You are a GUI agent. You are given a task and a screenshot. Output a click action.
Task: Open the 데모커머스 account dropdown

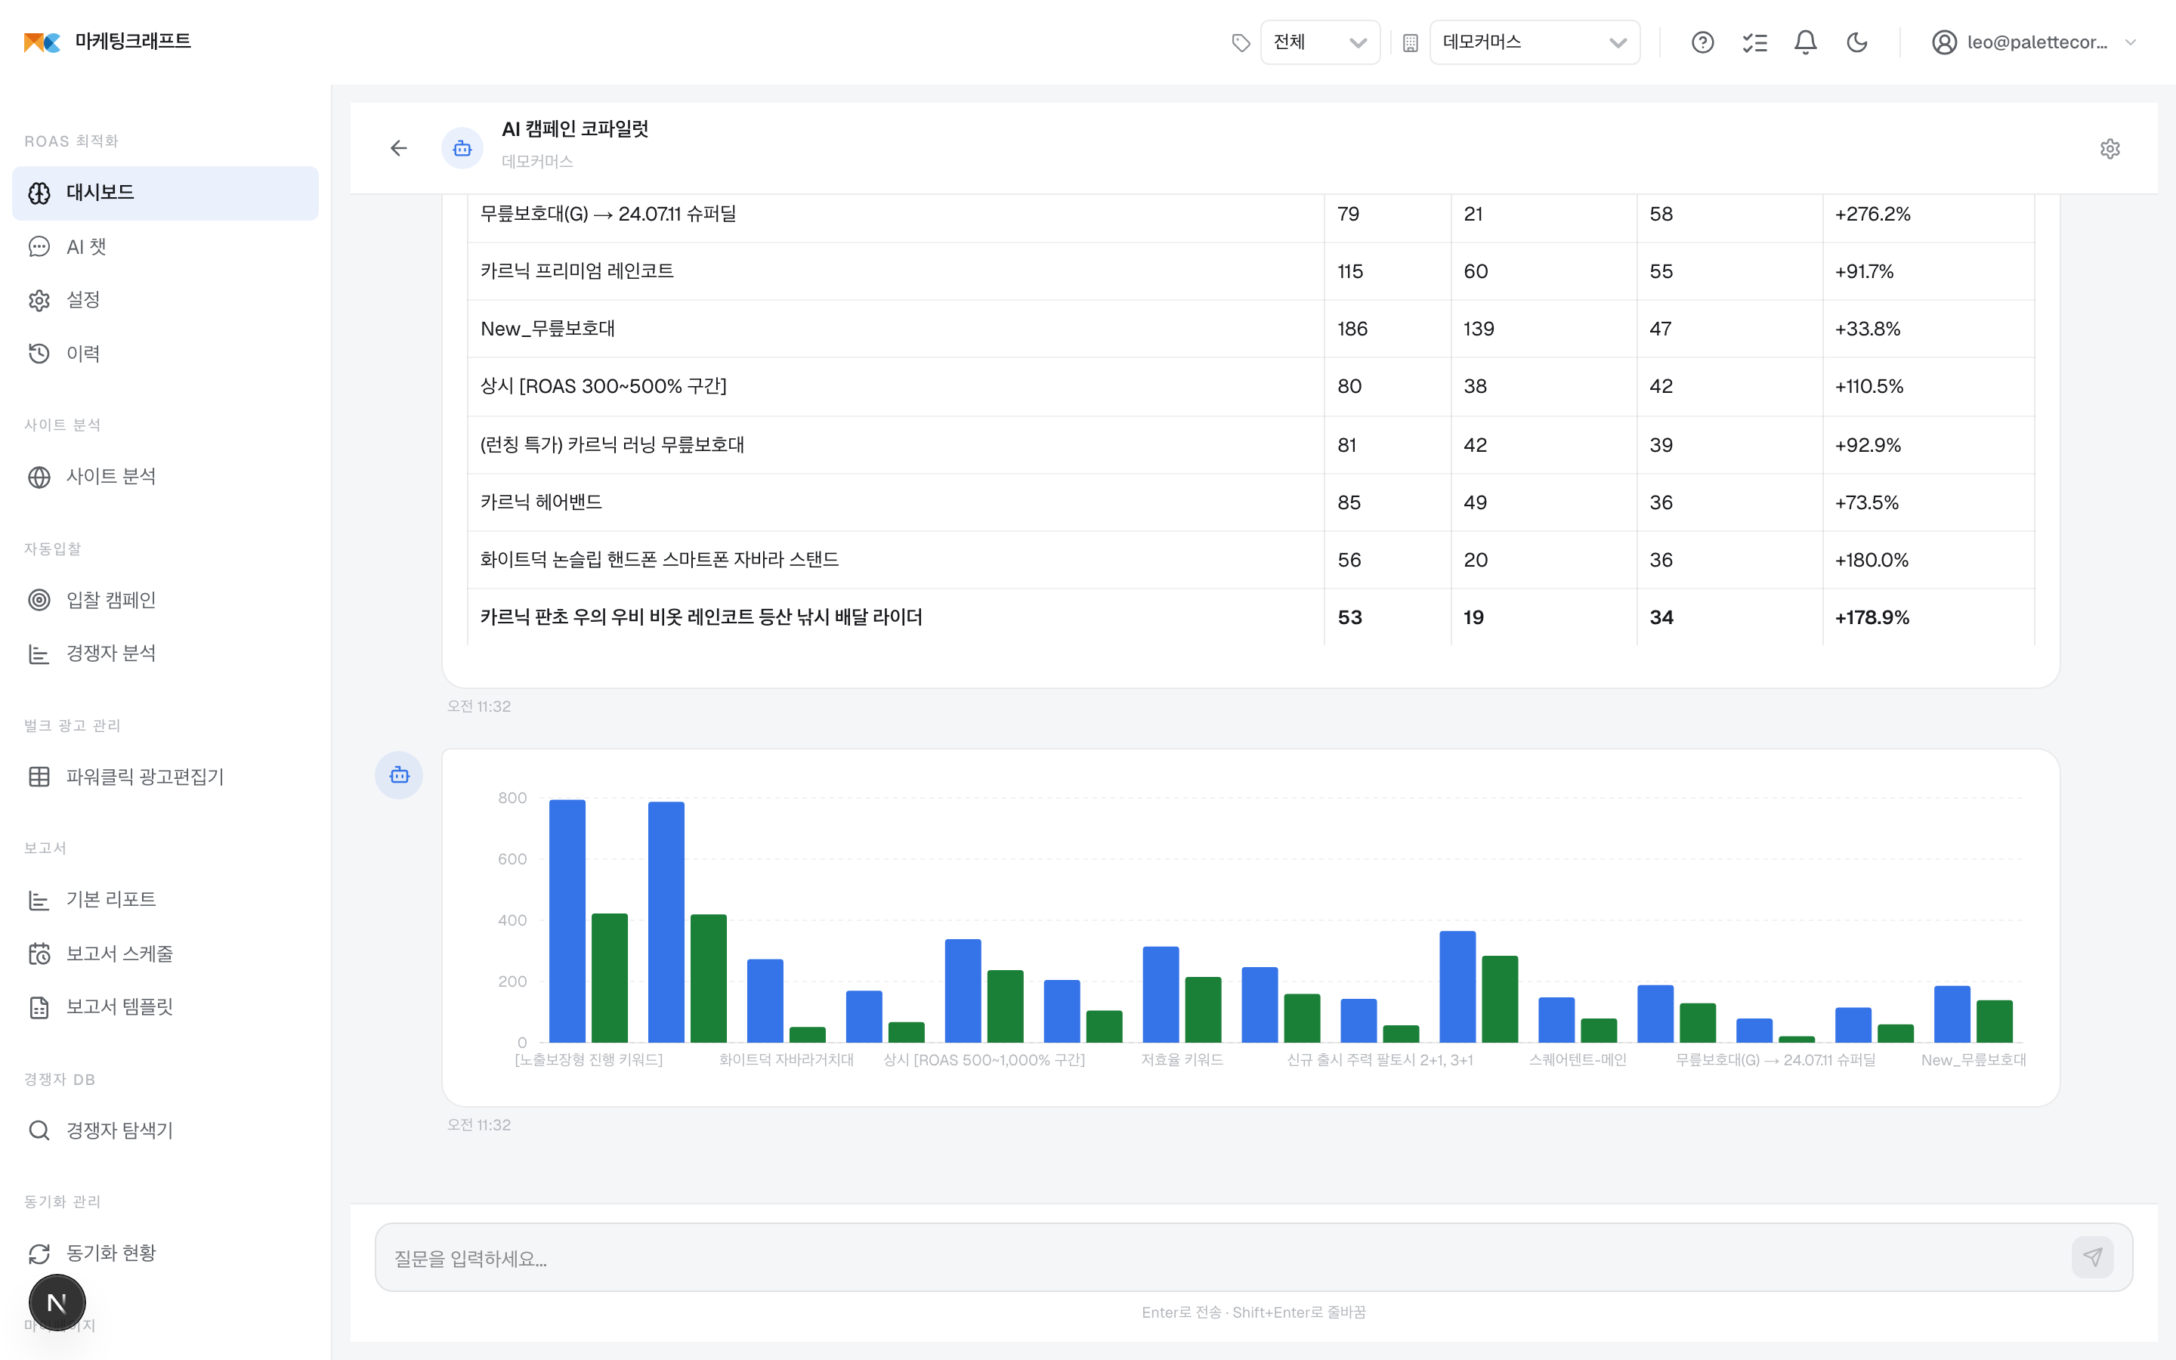click(1534, 42)
